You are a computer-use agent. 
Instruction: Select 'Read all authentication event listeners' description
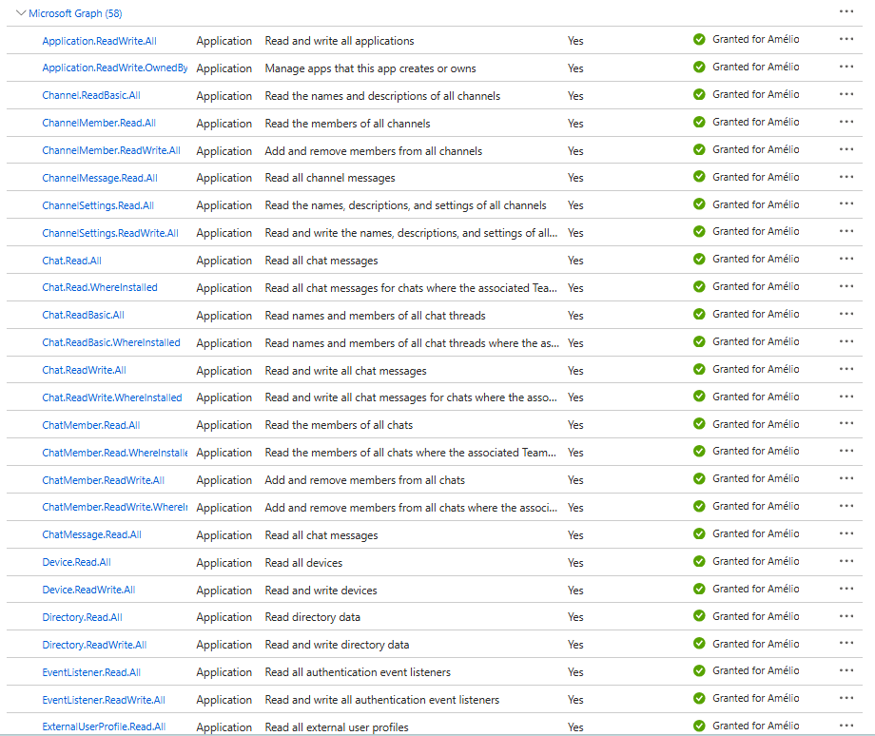tap(358, 672)
